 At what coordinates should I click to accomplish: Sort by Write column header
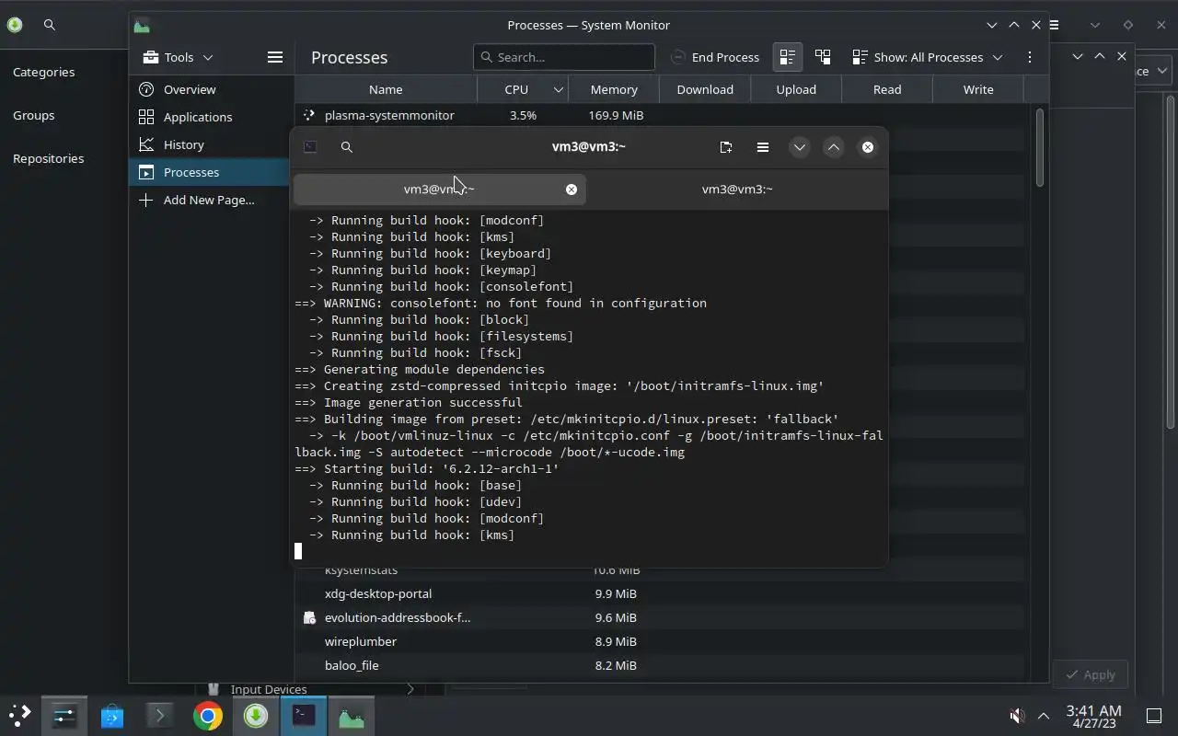[978, 89]
